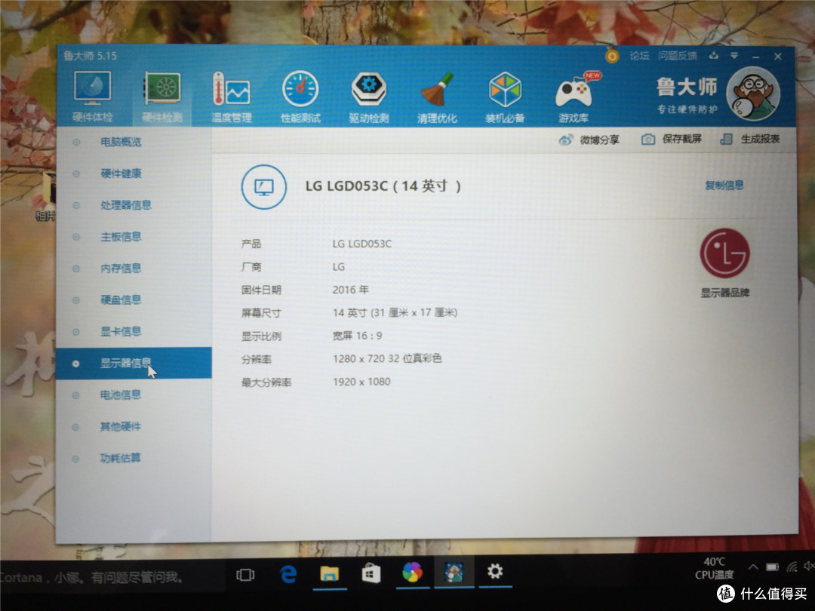Open Windows Store from taskbar
Viewport: 815px width, 611px height.
point(371,573)
